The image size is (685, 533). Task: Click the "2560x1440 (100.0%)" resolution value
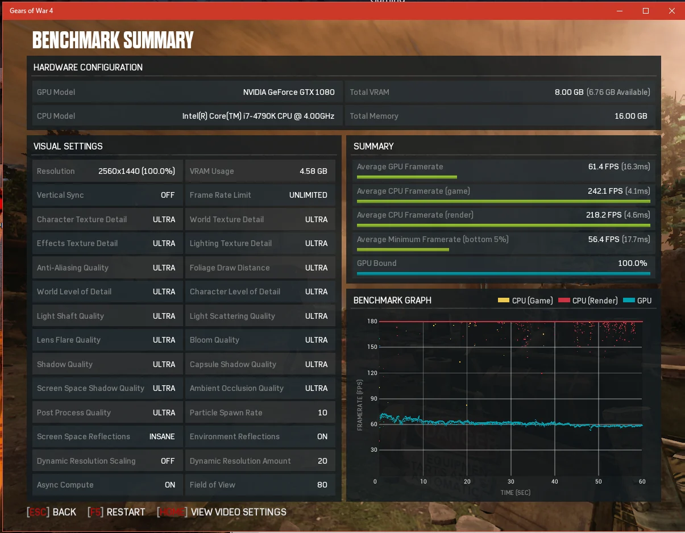coord(136,171)
